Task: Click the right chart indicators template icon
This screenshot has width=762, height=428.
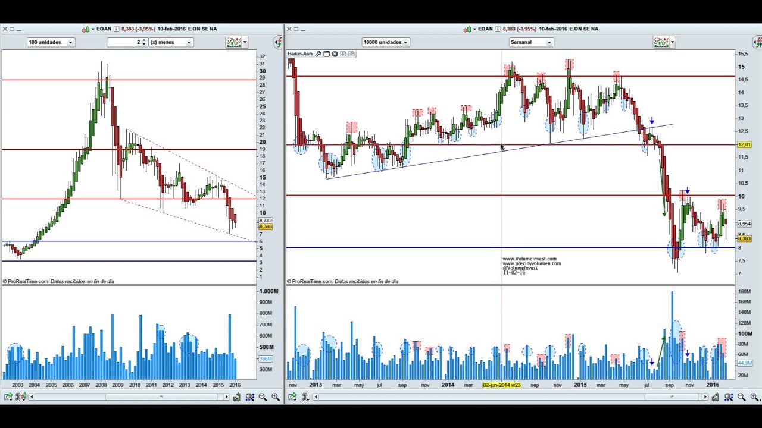Action: (x=661, y=42)
